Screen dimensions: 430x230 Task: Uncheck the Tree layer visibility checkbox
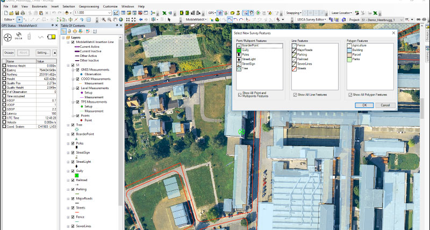coord(73,125)
